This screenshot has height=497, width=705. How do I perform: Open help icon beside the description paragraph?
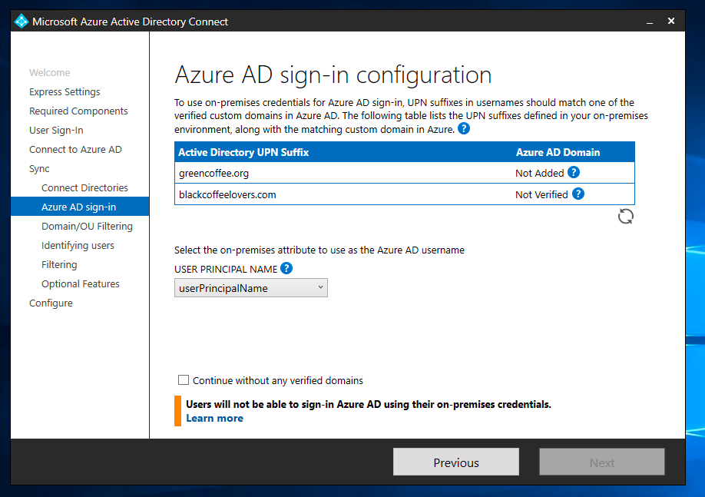click(464, 129)
